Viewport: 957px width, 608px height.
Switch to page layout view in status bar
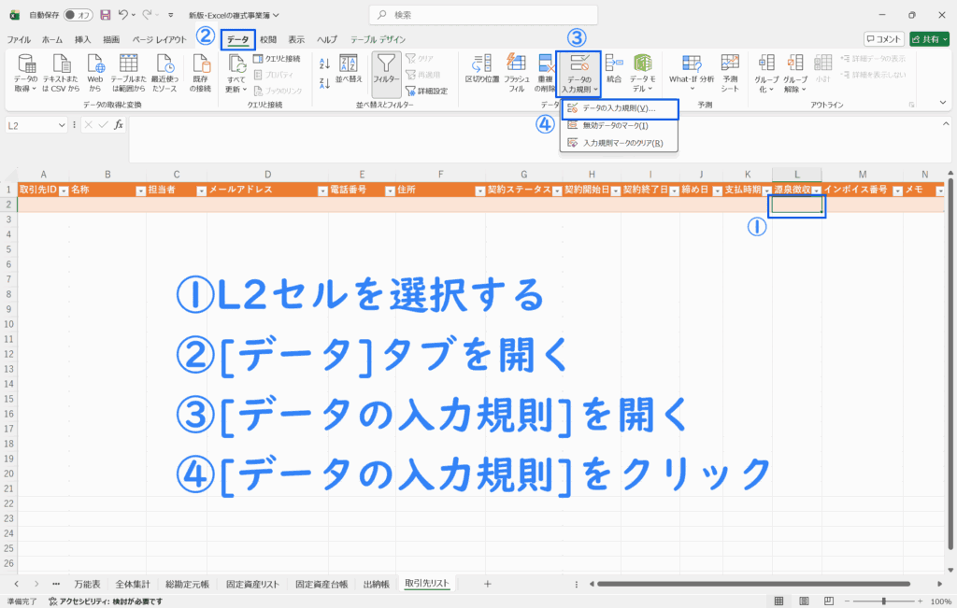click(x=803, y=601)
